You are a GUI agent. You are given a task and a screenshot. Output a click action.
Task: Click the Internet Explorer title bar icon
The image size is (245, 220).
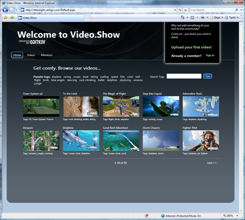click(x=4, y=3)
